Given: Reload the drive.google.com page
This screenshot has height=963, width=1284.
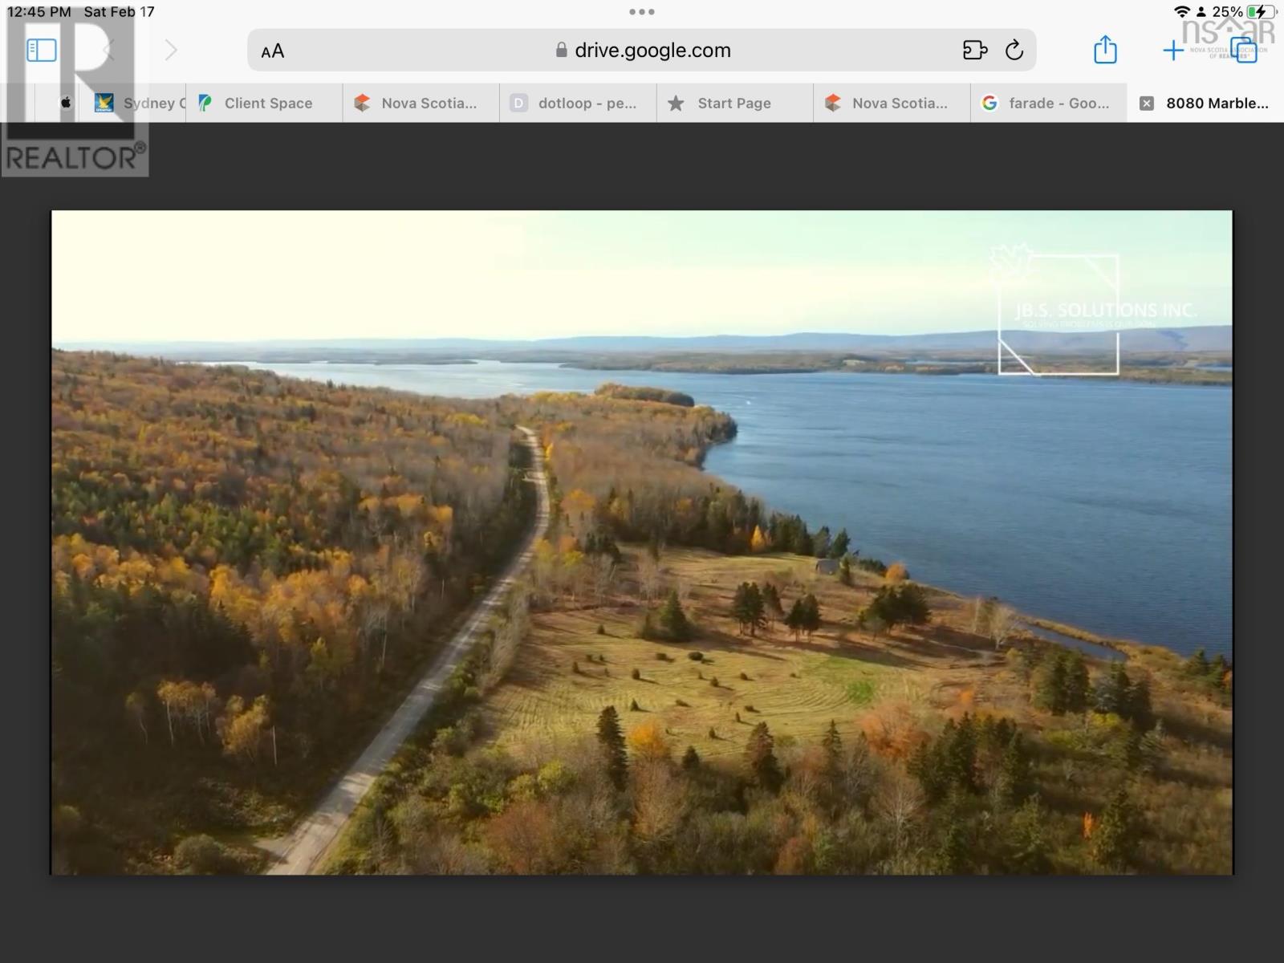Looking at the screenshot, I should click(1014, 50).
